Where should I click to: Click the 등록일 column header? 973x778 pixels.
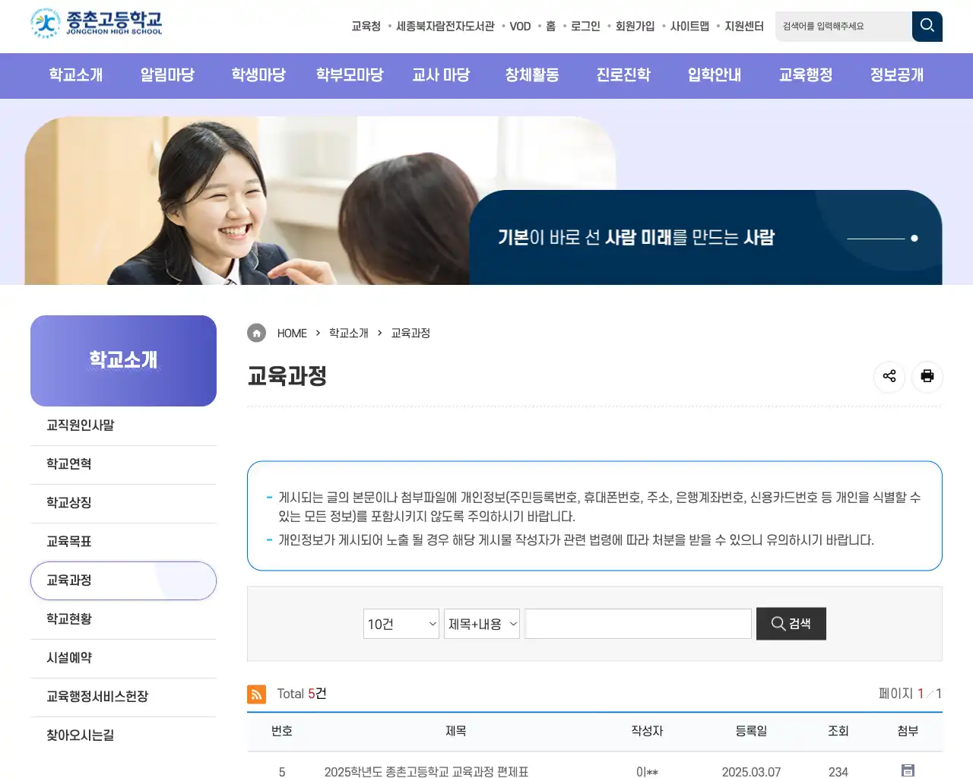coord(751,731)
